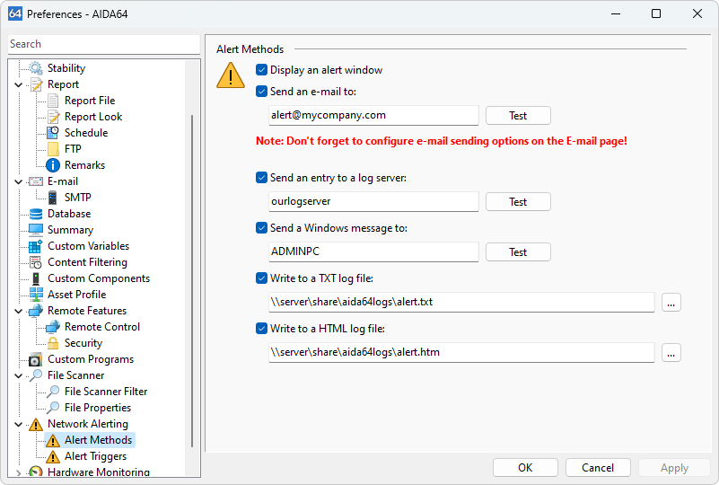719x485 pixels.
Task: Click the ADMINPC message recipient field
Action: click(373, 251)
